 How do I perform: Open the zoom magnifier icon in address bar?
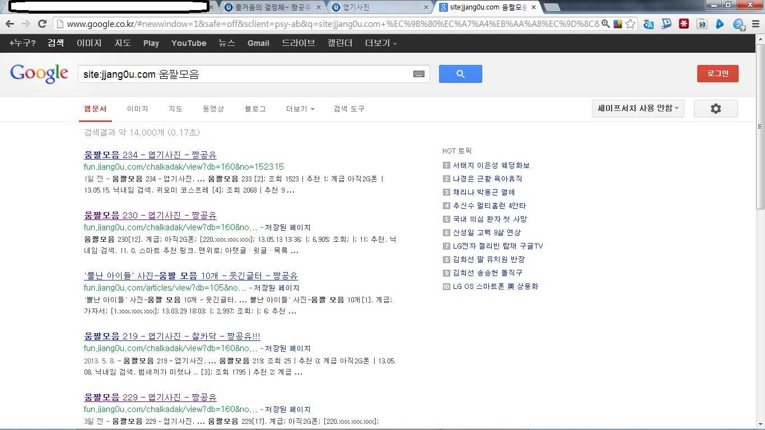click(605, 24)
